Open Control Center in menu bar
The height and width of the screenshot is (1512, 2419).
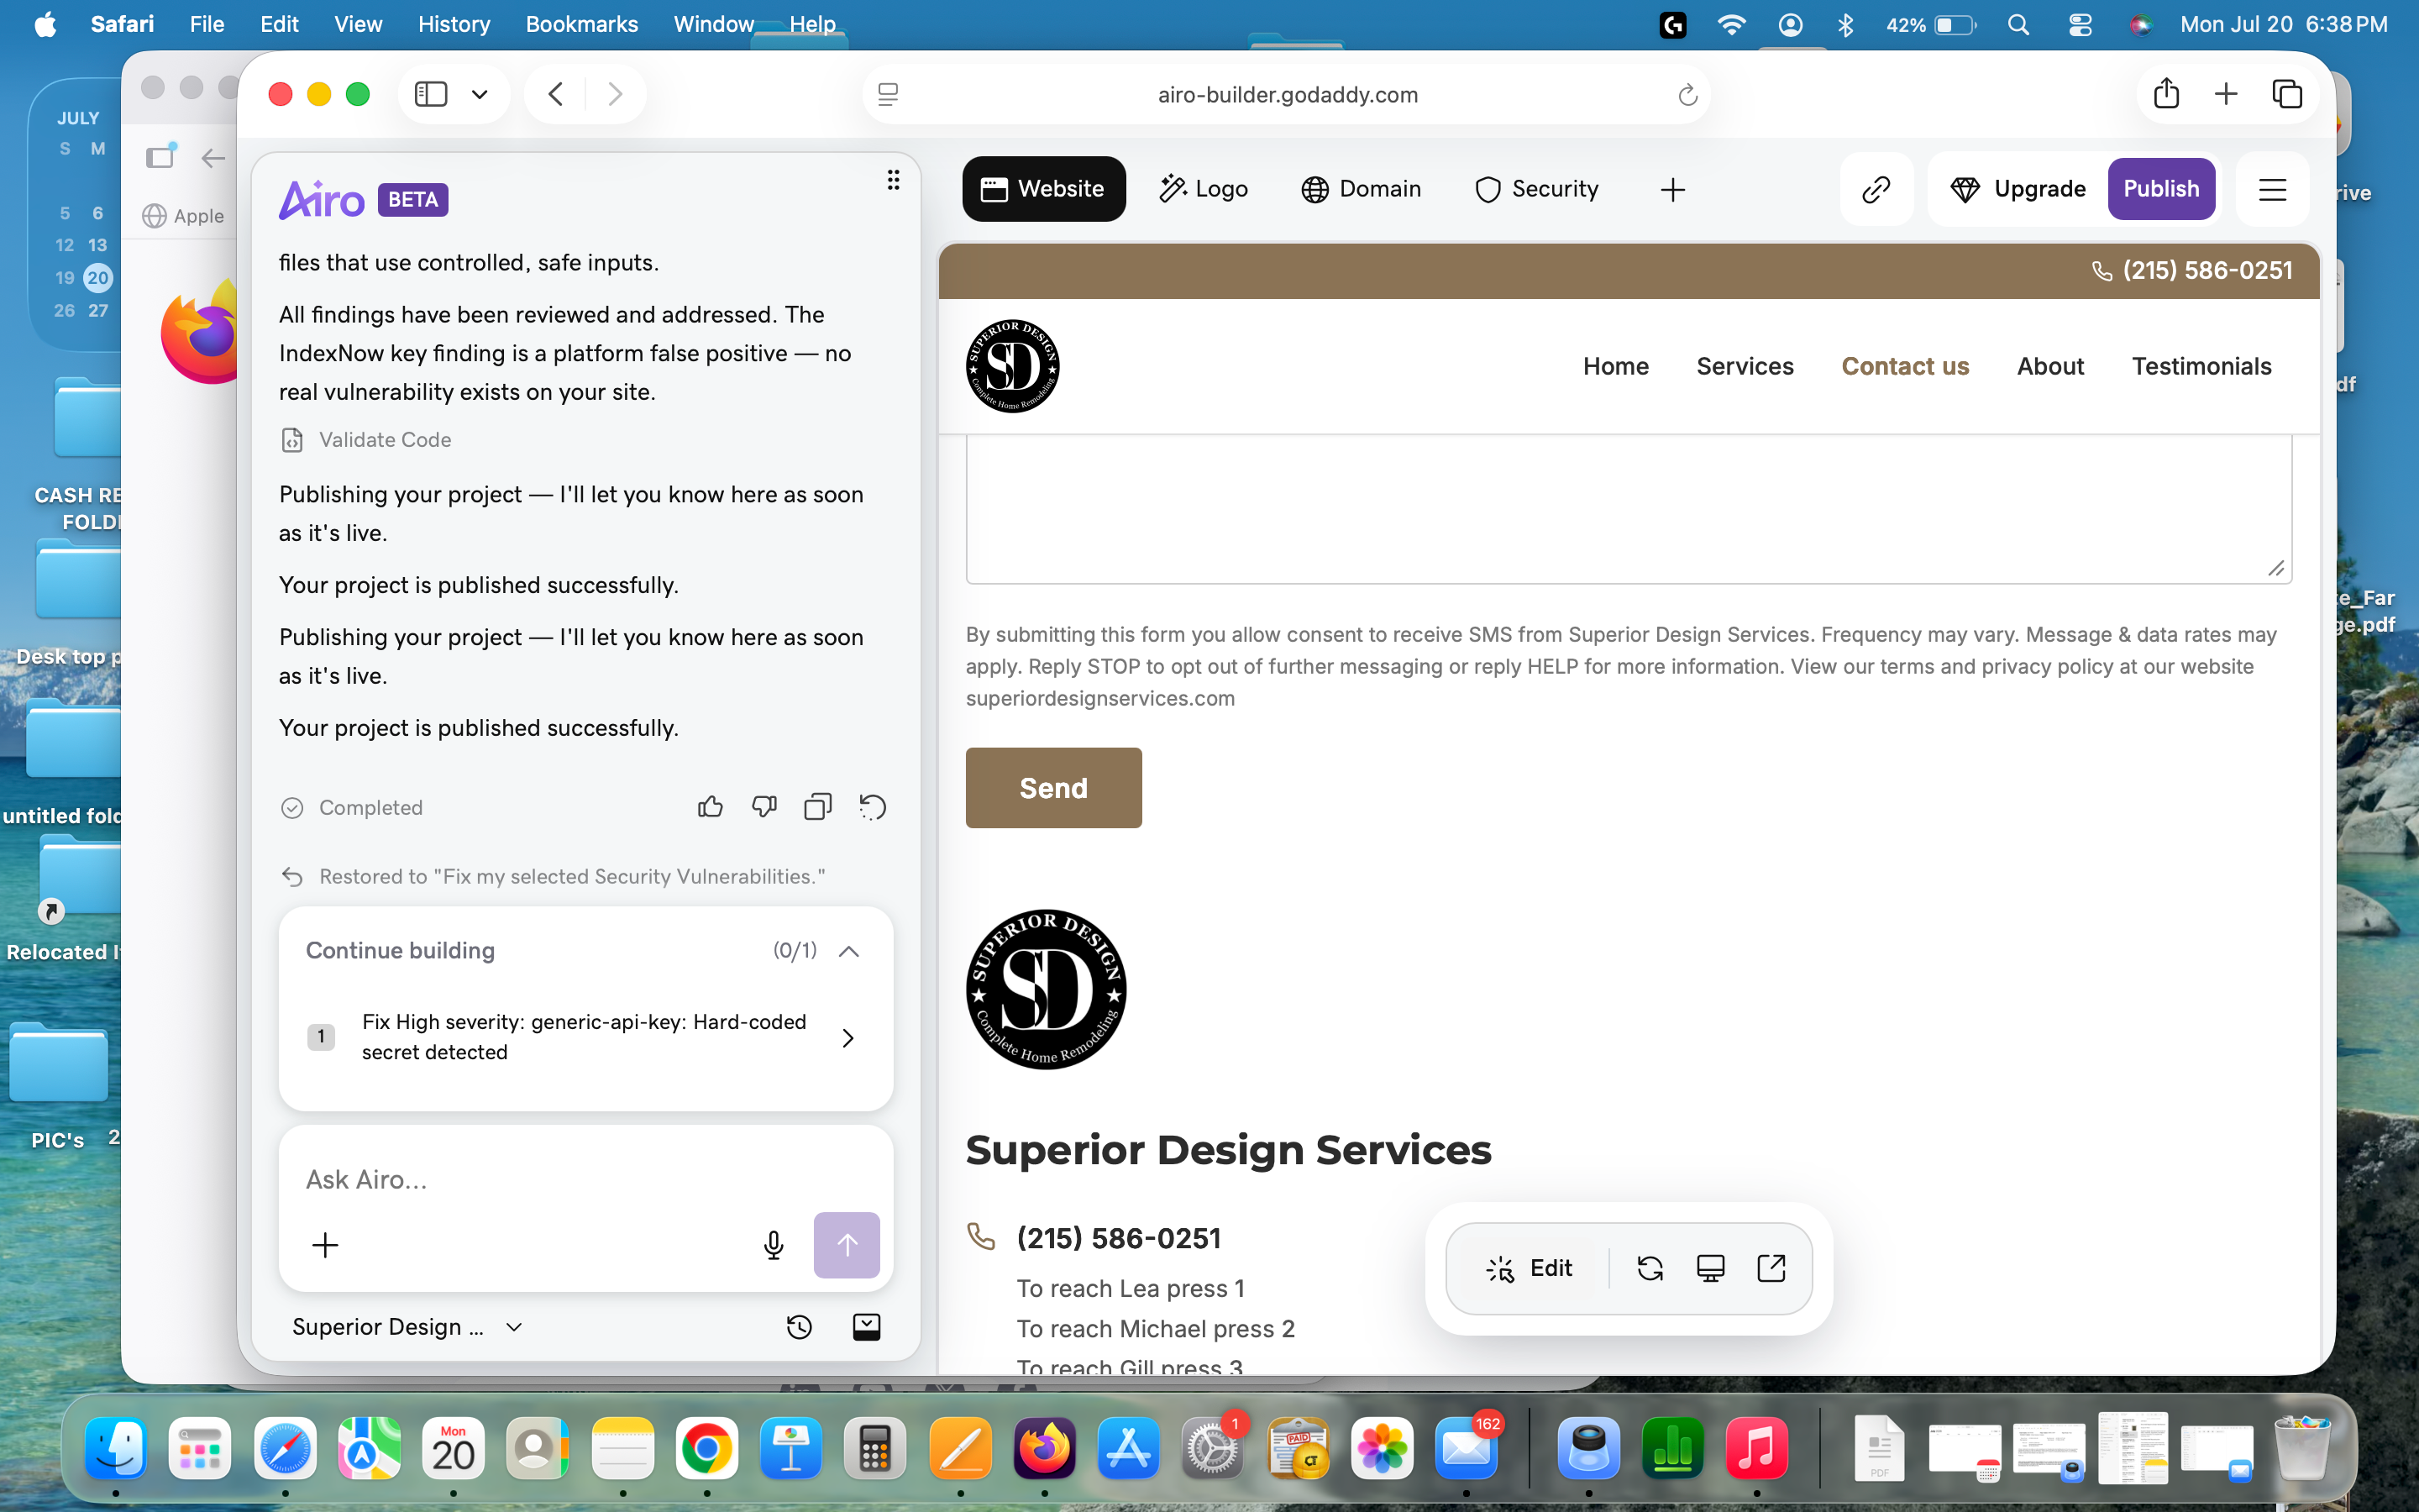[x=2081, y=24]
